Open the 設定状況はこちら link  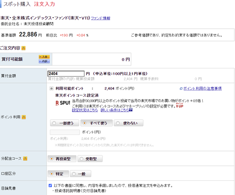tap(85, 110)
